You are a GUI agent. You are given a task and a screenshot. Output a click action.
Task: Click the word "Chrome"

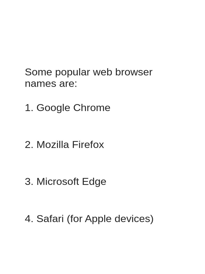pos(92,108)
